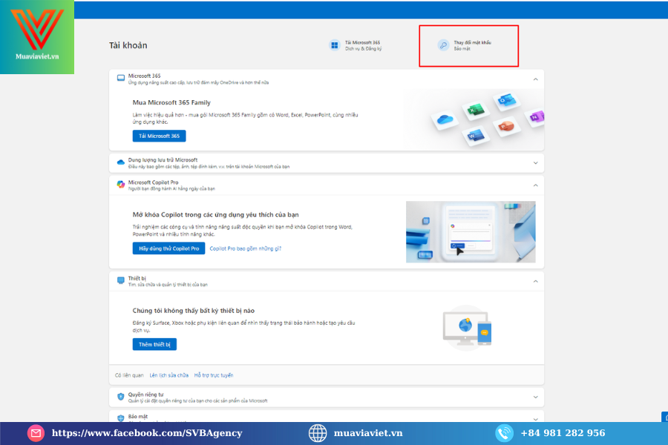This screenshot has height=445, width=668.
Task: Click the key icon for password change
Action: pos(444,45)
